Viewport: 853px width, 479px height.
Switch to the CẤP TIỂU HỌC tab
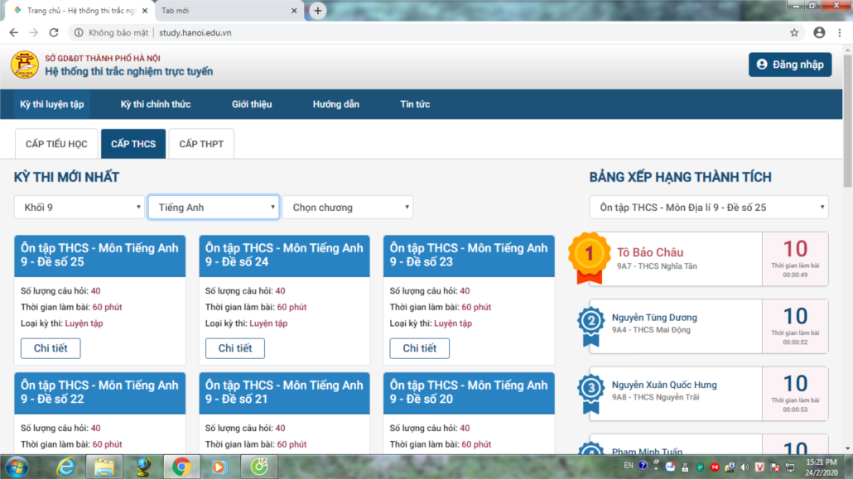click(x=56, y=144)
